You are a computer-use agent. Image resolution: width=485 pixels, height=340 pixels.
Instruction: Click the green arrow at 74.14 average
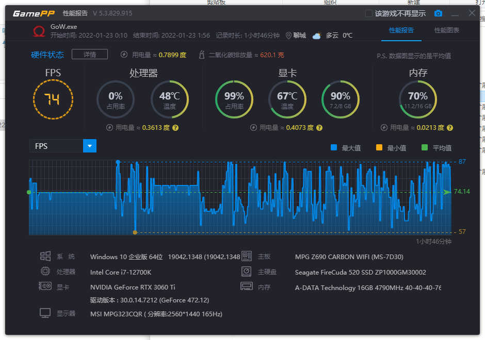(x=447, y=192)
